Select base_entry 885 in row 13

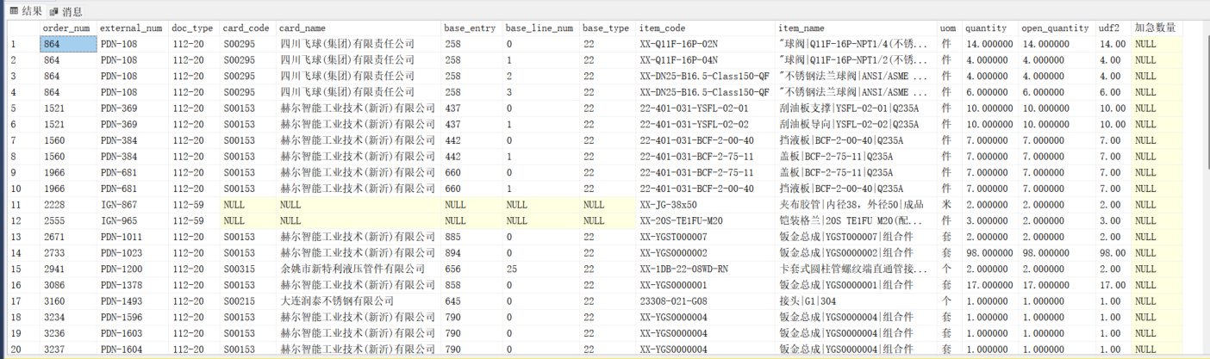452,237
